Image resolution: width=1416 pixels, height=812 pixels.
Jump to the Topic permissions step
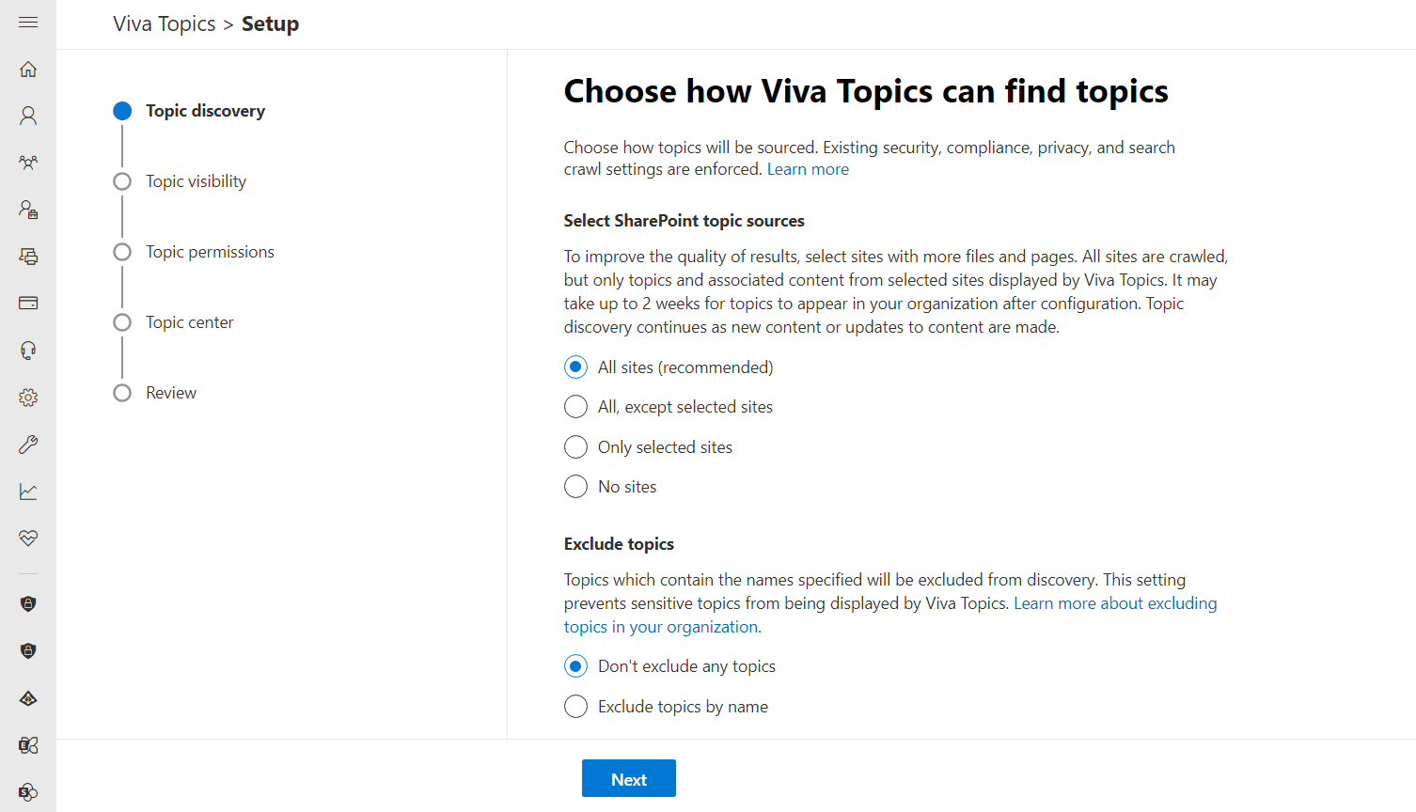[x=210, y=252]
